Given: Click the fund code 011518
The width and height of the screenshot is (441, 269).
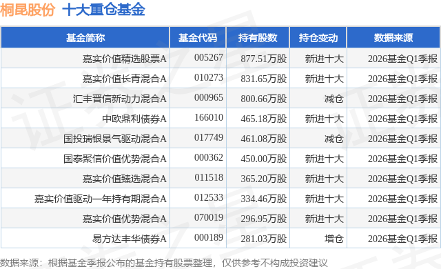Looking at the screenshot, I should [x=209, y=177].
